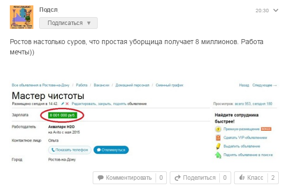Expand the post options chevron near 20:30
The width and height of the screenshot is (291, 190).
point(276,10)
